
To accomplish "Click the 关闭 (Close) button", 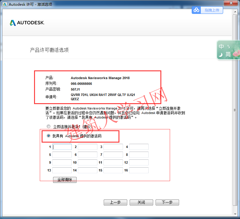I will pyautogui.click(x=141, y=202).
